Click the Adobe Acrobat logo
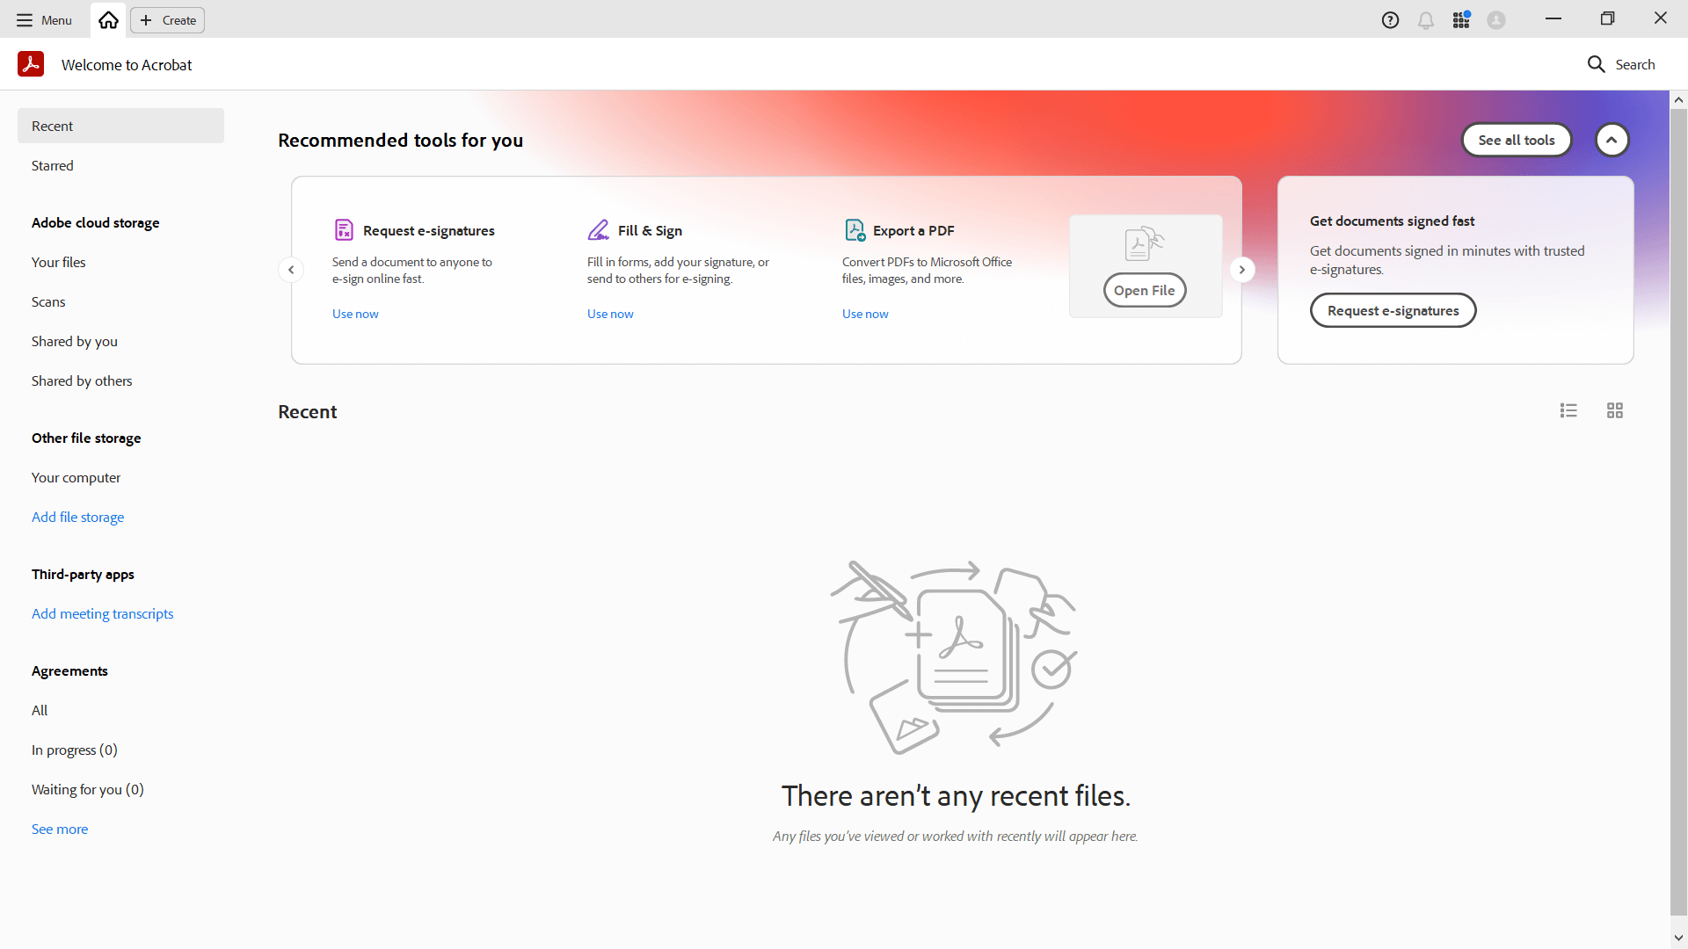Image resolution: width=1688 pixels, height=949 pixels. pyautogui.click(x=31, y=64)
